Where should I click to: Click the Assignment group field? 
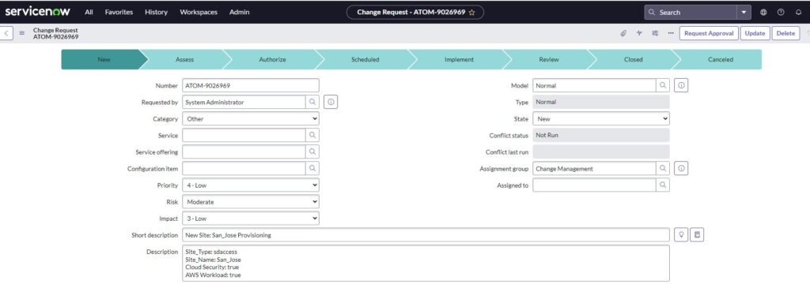coord(595,169)
